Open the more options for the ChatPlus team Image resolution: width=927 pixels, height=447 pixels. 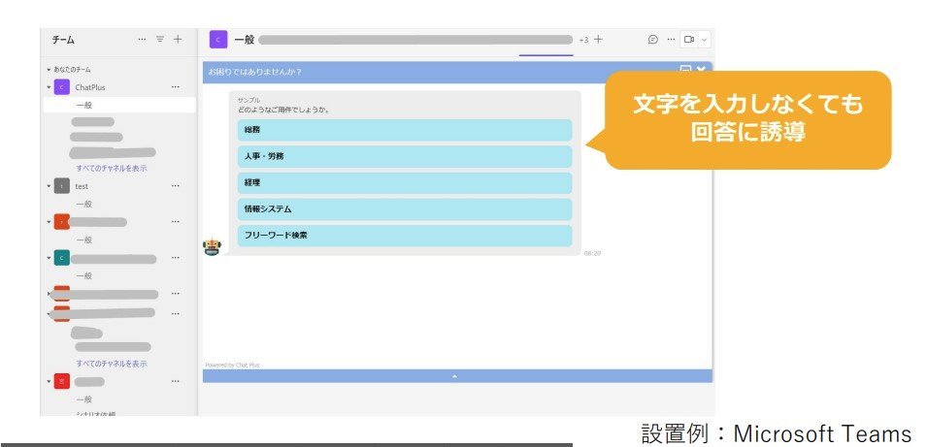[x=175, y=87]
